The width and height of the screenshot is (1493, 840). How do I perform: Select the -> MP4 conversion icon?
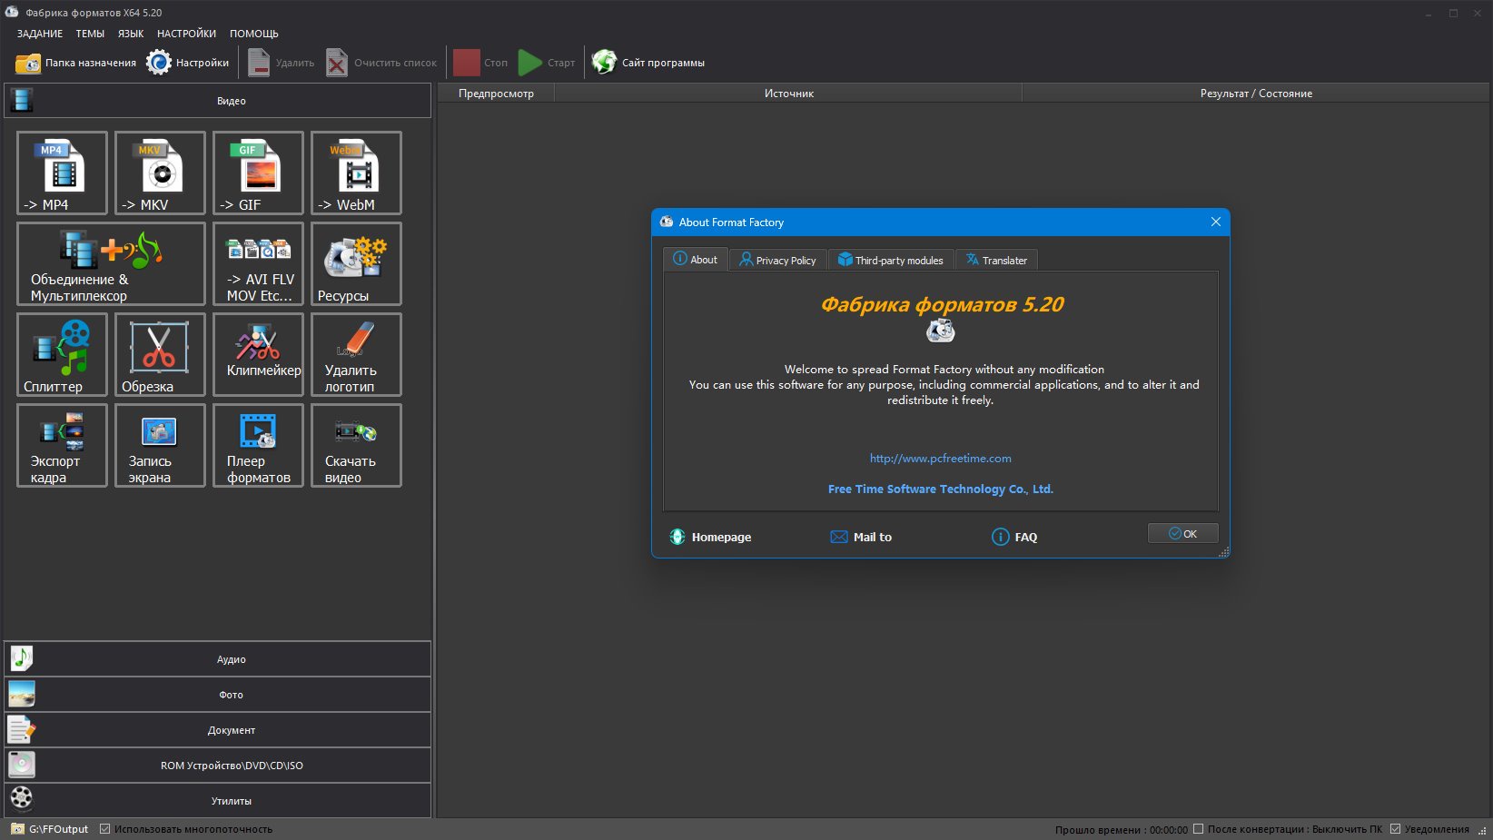[x=62, y=173]
